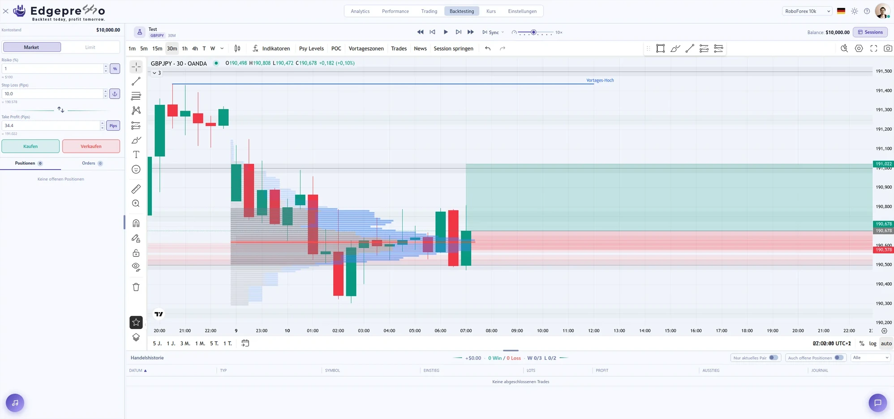Toggle 'Nur aktuelles Pair' switch
This screenshot has width=894, height=419.
coord(773,358)
